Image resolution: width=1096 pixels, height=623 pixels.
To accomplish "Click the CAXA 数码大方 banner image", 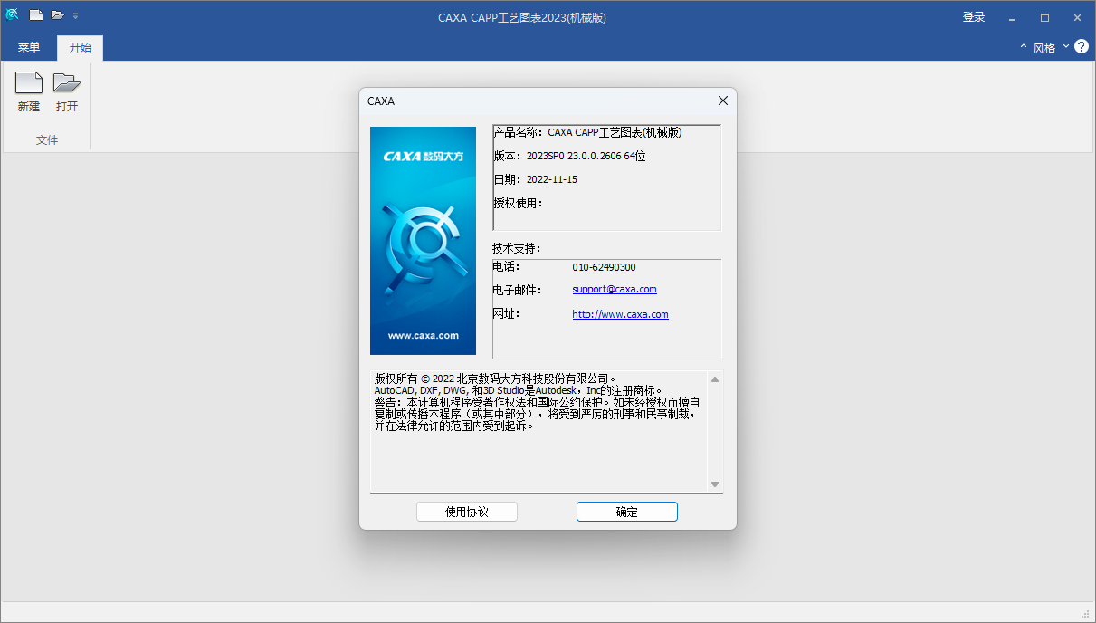I will pyautogui.click(x=423, y=240).
